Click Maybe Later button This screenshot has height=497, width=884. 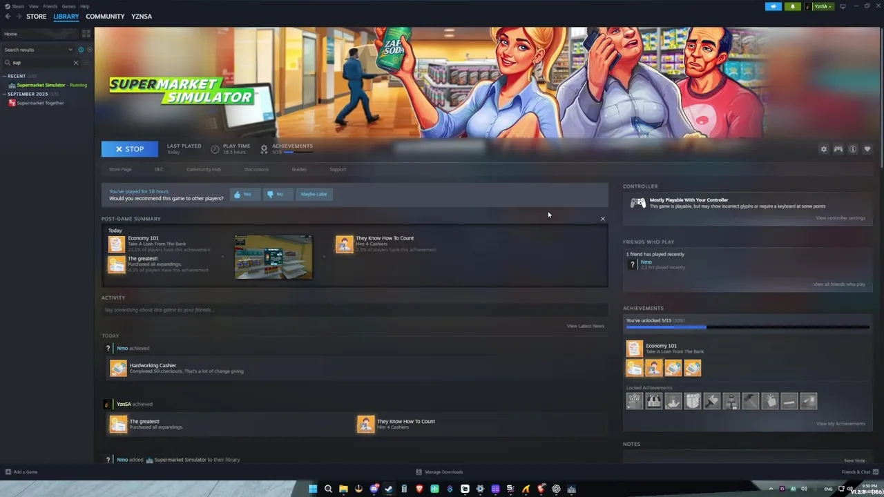point(314,195)
